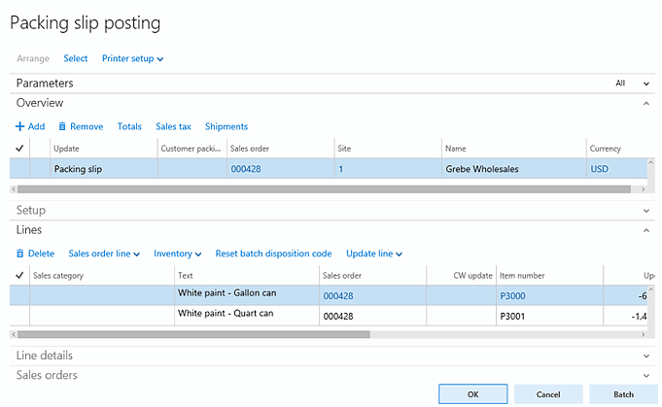This screenshot has width=662, height=407.
Task: Open sales order 000428 link in Overview row
Action: (x=246, y=169)
